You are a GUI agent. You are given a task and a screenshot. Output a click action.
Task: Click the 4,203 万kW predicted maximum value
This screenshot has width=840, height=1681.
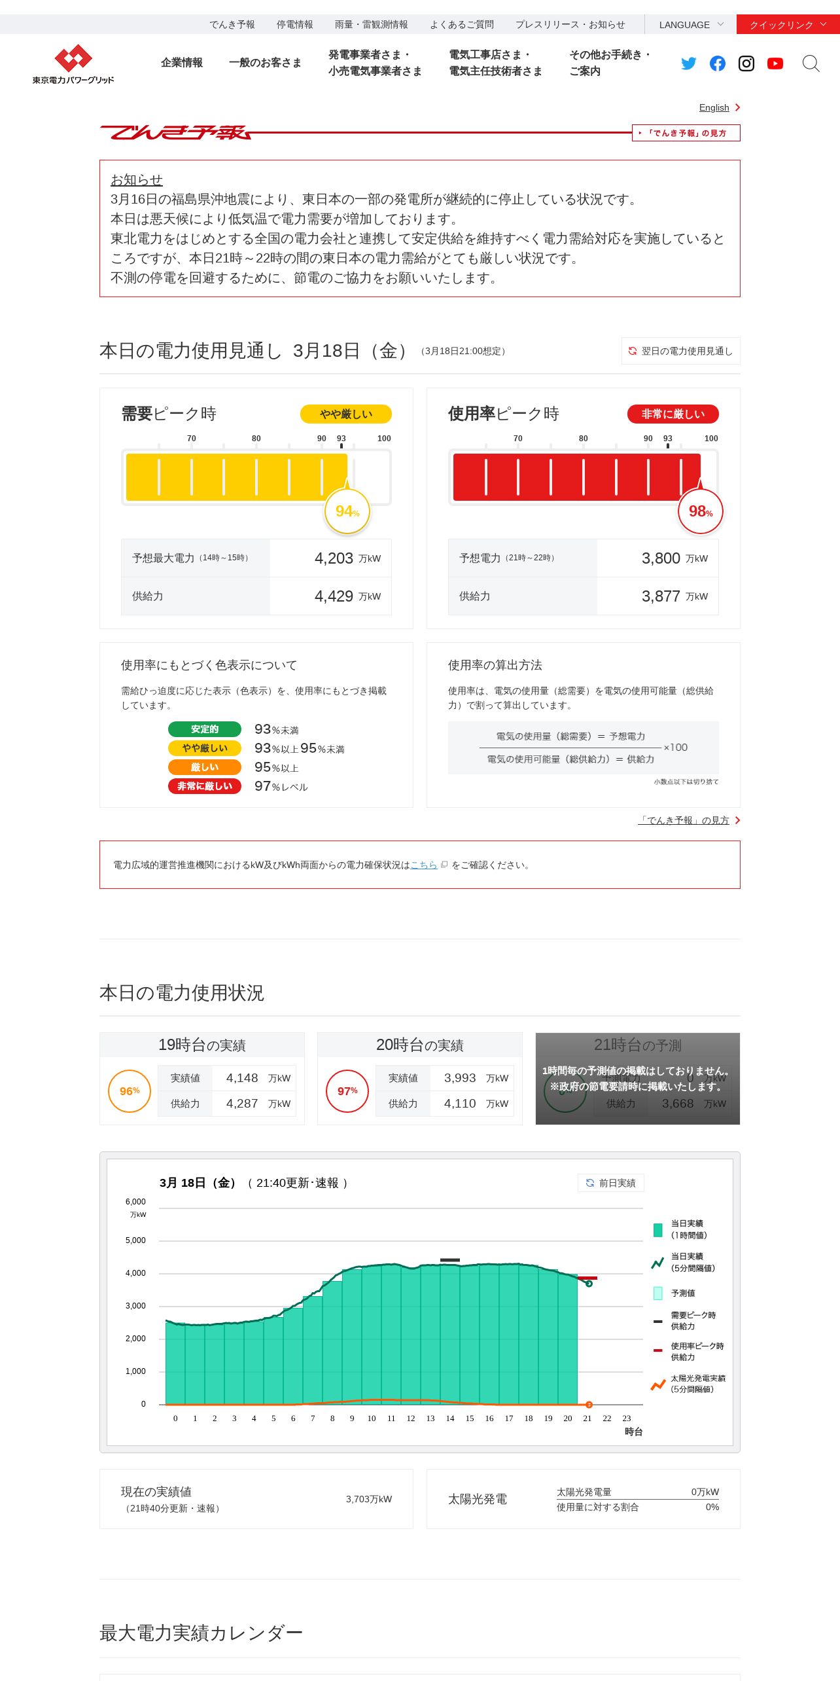coord(347,558)
